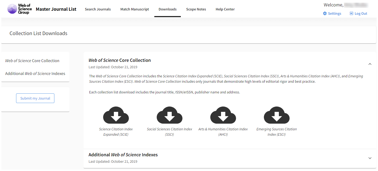Jump to Web of Science Core Collection in sidebar

pyautogui.click(x=32, y=61)
